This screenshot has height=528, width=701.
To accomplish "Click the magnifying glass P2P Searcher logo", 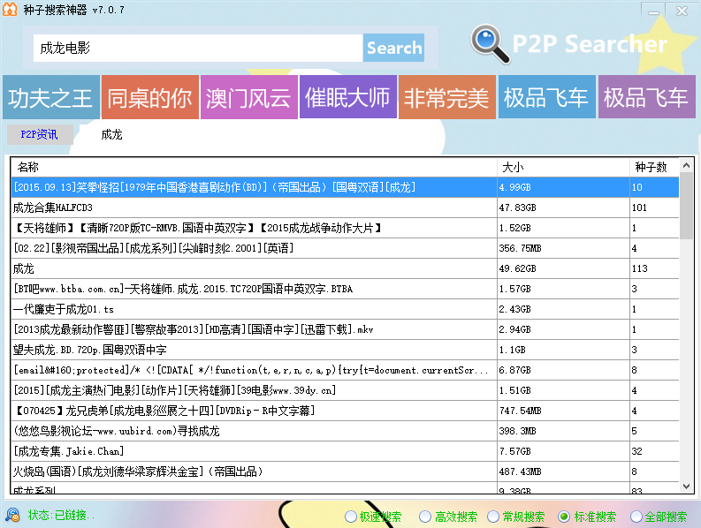I will click(x=490, y=44).
